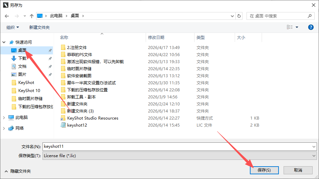Viewport: 319px width, 179px height.
Task: Click the 文件名 input field
Action: [x=177, y=146]
